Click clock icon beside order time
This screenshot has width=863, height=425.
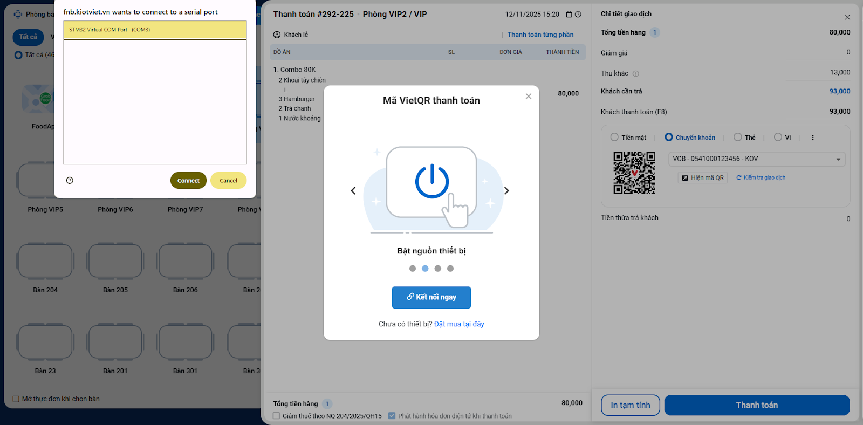point(578,15)
